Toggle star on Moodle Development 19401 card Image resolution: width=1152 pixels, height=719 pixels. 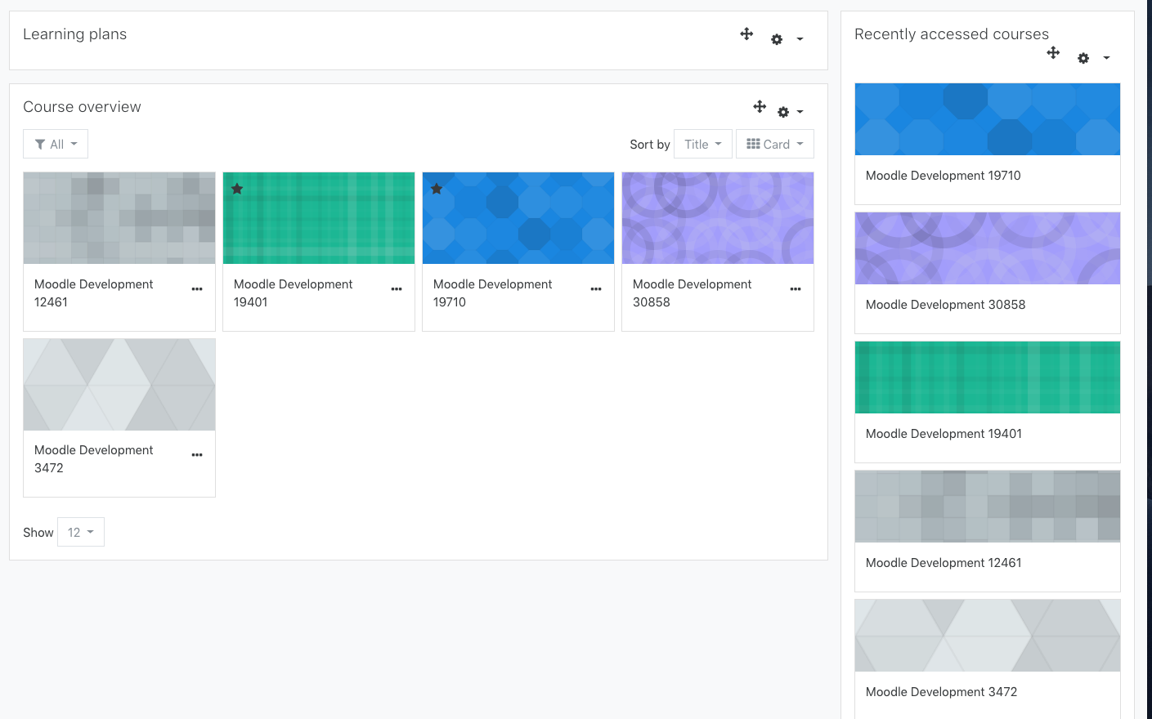(237, 189)
